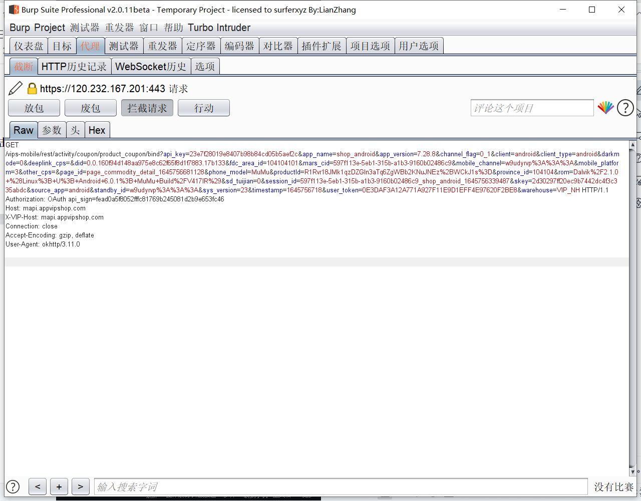
Task: Click the help question mark near comment field
Action: coord(625,108)
